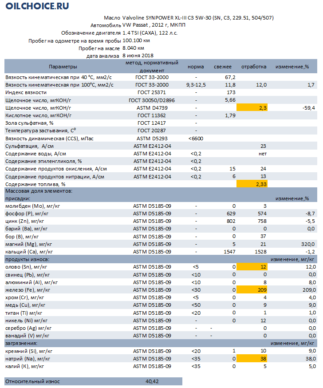
Task: Select the Массовая доля элементов section header
Action: [x=39, y=191]
